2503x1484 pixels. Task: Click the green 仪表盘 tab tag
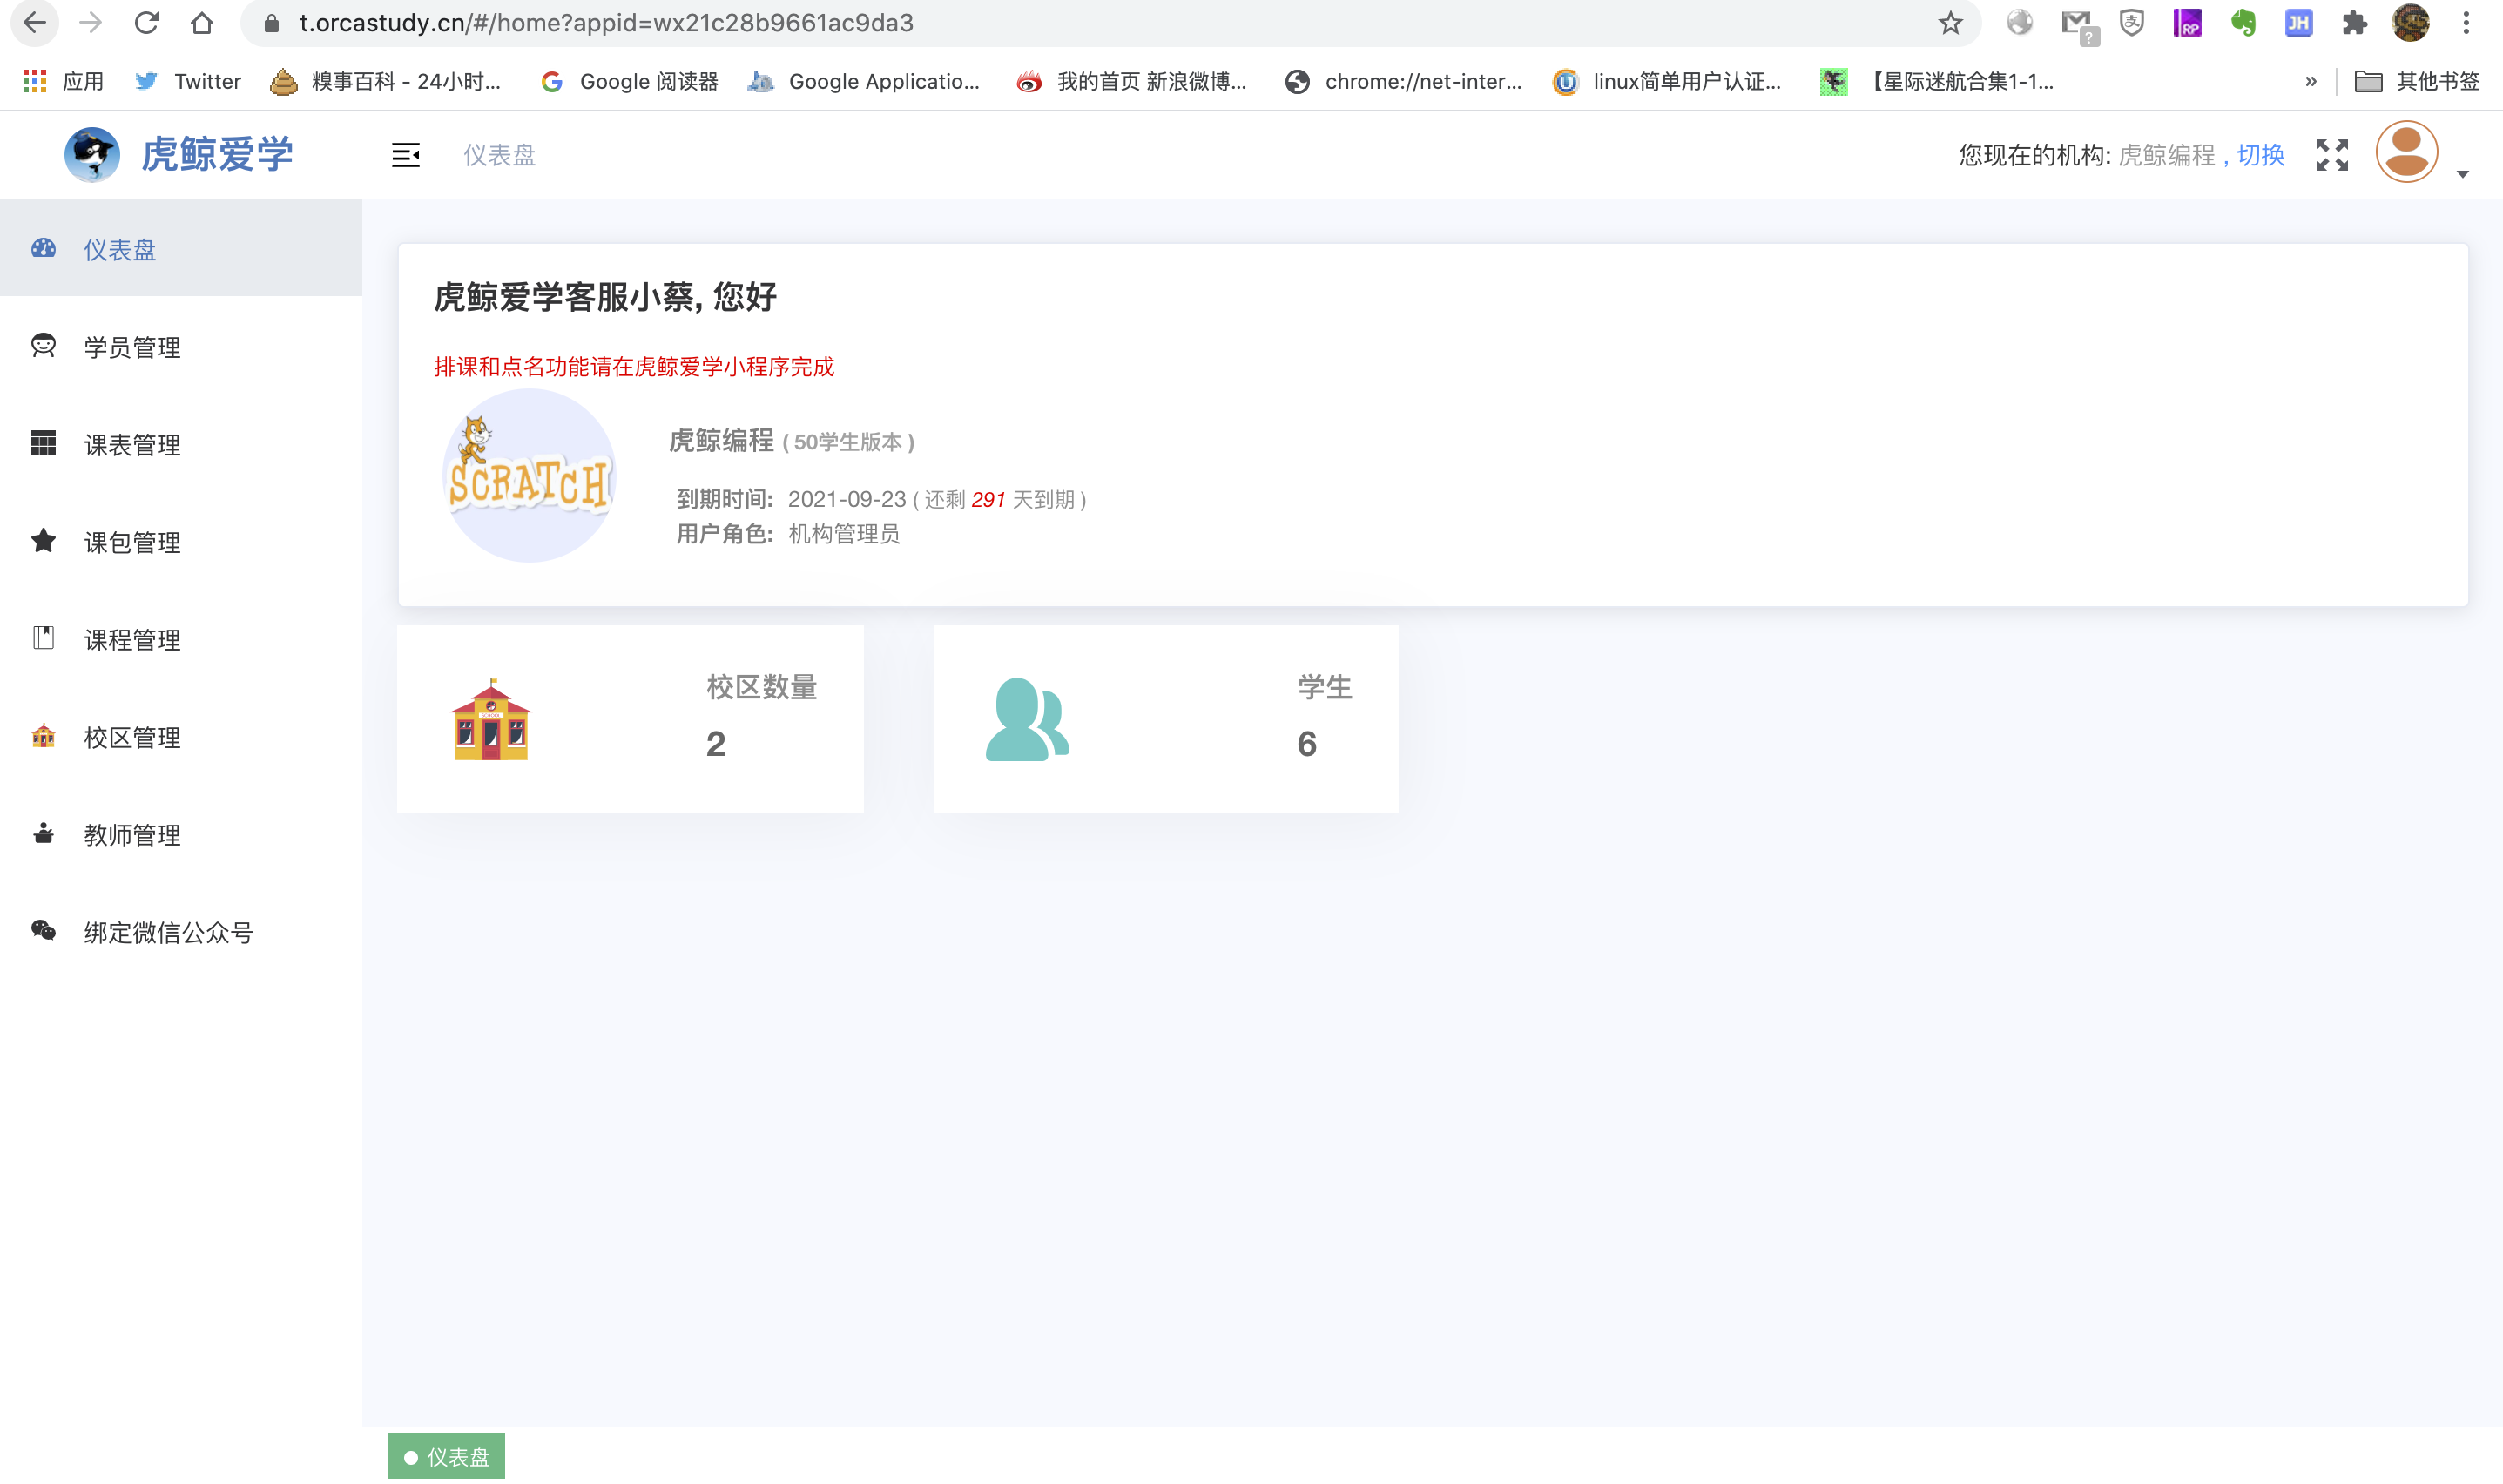click(446, 1456)
